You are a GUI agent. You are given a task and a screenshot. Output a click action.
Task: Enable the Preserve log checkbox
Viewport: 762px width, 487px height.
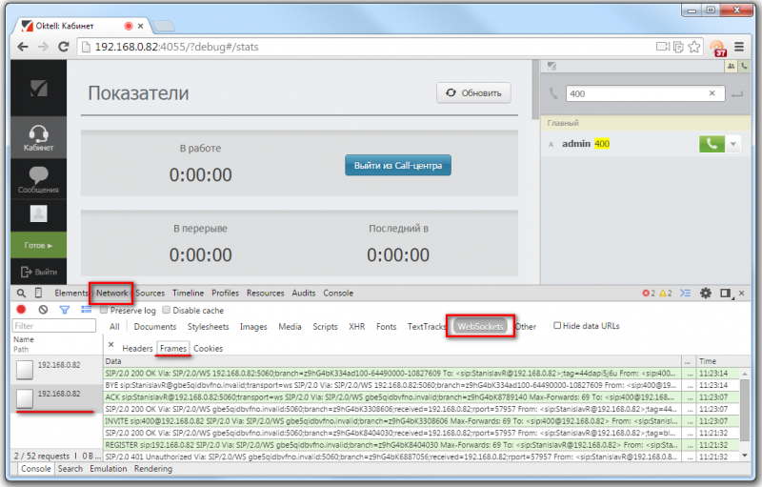[105, 310]
